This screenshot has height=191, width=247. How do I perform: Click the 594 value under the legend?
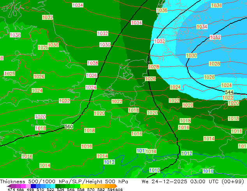point(111,189)
